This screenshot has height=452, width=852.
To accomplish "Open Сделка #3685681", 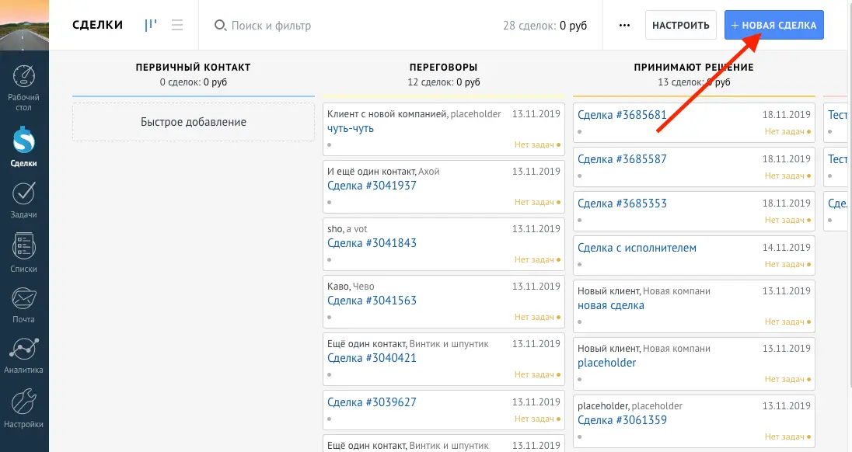I will [622, 115].
